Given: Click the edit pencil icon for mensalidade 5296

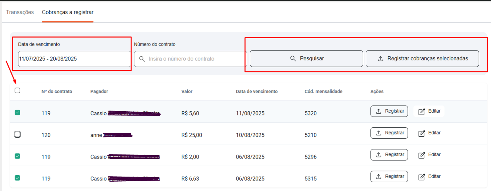Looking at the screenshot, I should [x=422, y=155].
